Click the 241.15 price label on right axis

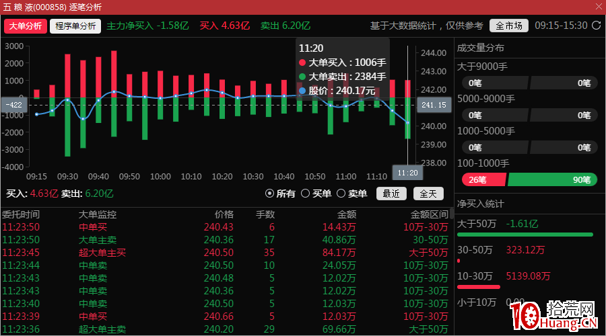tap(434, 105)
